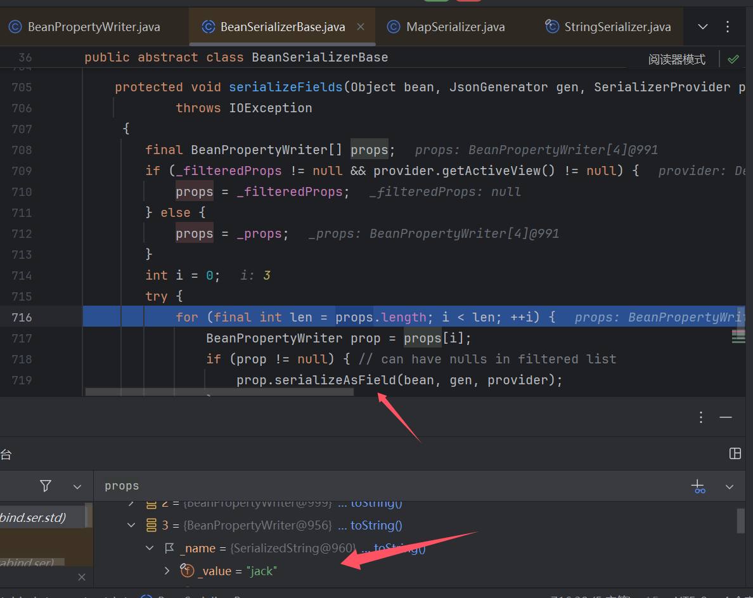Click the BeanPropertyWriter.java class file icon
The height and width of the screenshot is (598, 753).
point(15,27)
